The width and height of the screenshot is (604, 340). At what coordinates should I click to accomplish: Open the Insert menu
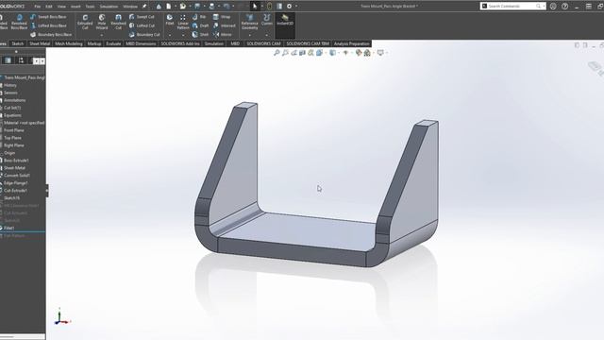75,7
